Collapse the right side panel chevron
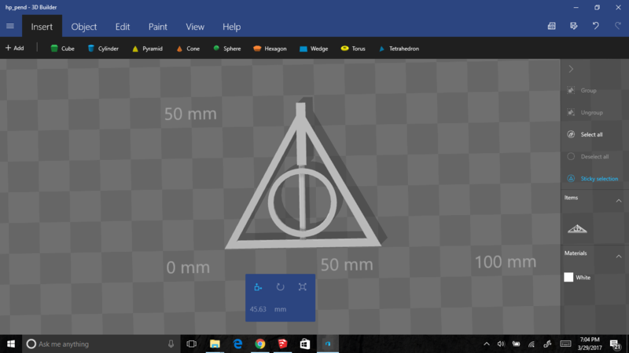 [x=571, y=69]
